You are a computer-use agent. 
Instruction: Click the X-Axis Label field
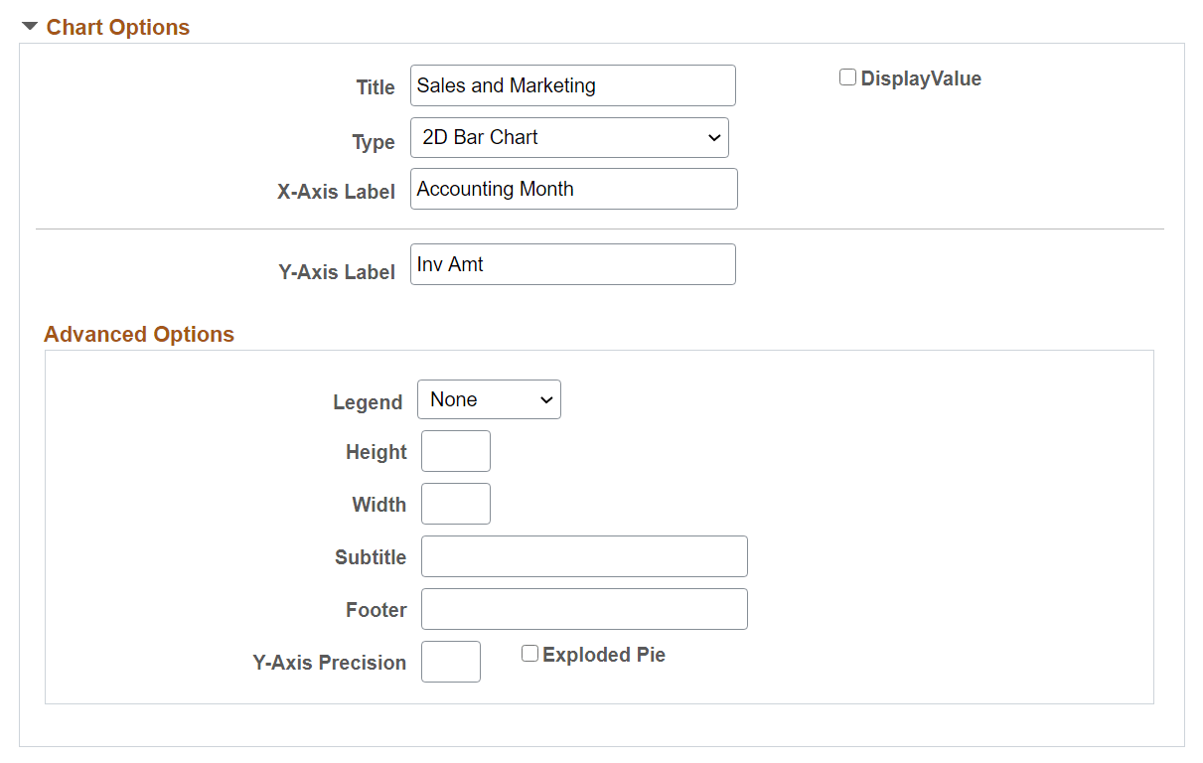573,189
